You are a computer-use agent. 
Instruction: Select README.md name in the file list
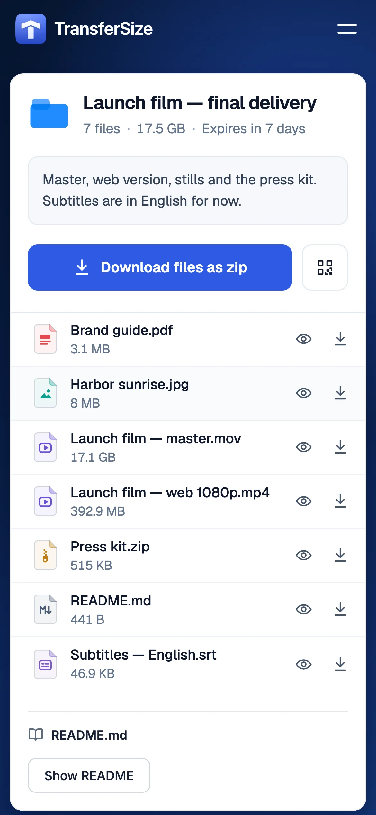pos(111,601)
